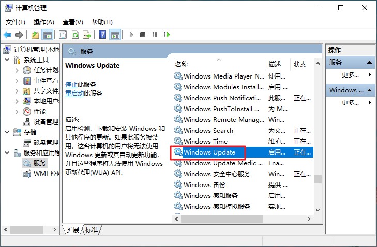The height and width of the screenshot is (247, 377).
Task: Select the Windows PushToInstall service
Action: coord(243,109)
